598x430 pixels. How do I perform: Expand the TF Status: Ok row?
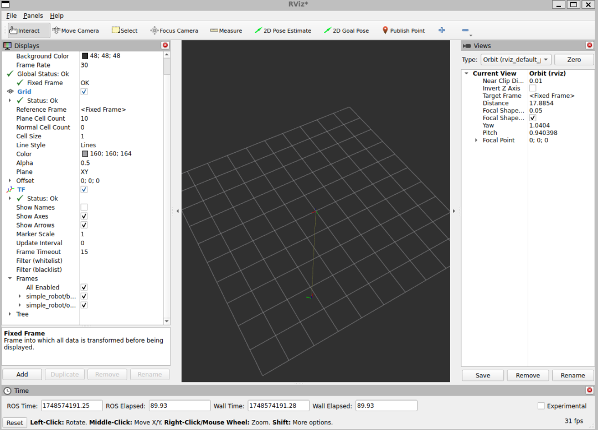point(10,198)
